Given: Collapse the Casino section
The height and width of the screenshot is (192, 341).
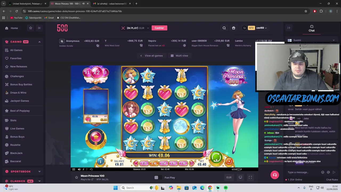Looking at the screenshot, I should pos(39,42).
